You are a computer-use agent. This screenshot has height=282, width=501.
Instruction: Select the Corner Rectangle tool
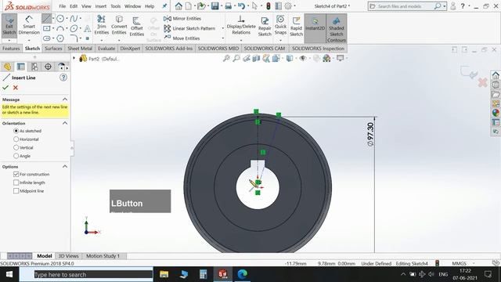tap(47, 28)
